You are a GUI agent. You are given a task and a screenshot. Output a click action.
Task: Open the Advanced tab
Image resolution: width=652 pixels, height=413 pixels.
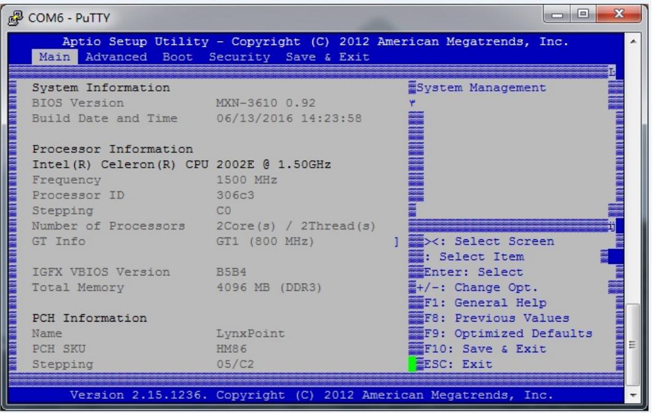coord(116,57)
